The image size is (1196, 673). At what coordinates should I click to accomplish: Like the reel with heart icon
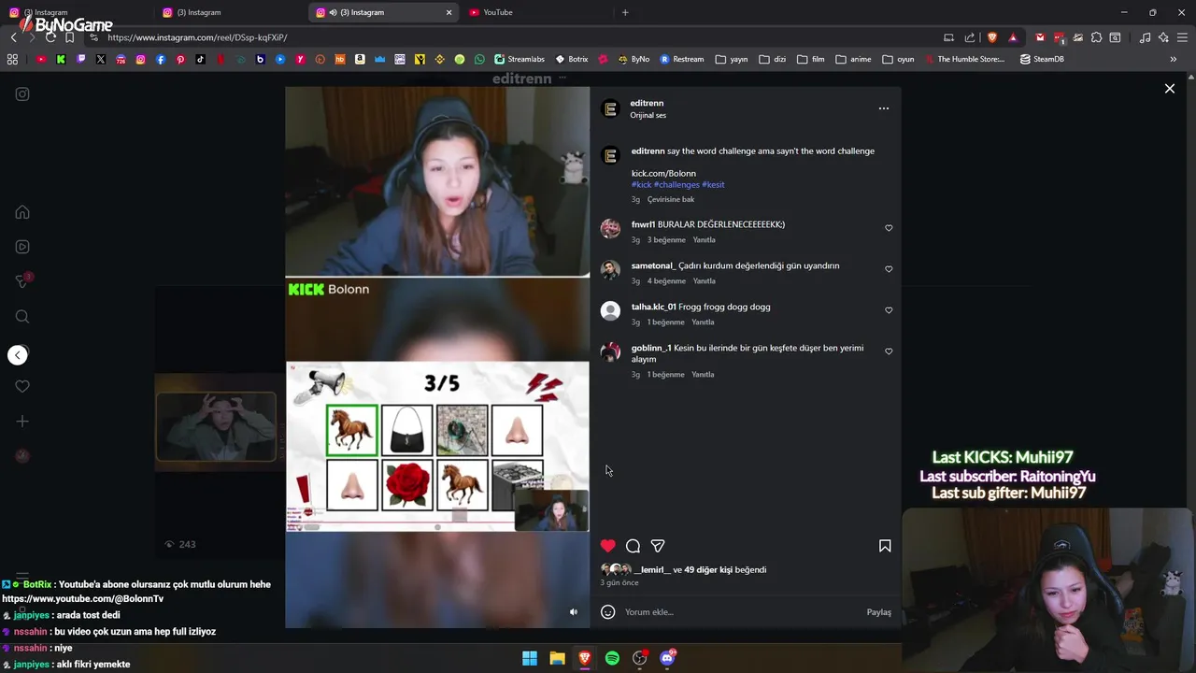tap(608, 546)
